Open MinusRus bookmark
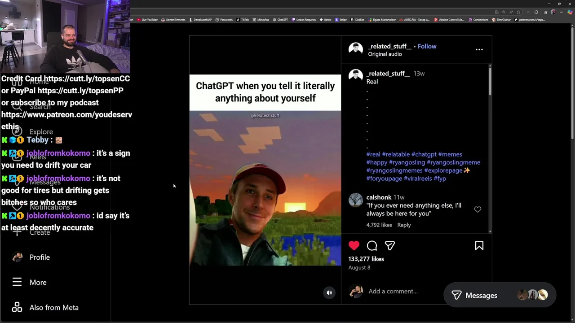The height and width of the screenshot is (323, 575). coord(261,20)
